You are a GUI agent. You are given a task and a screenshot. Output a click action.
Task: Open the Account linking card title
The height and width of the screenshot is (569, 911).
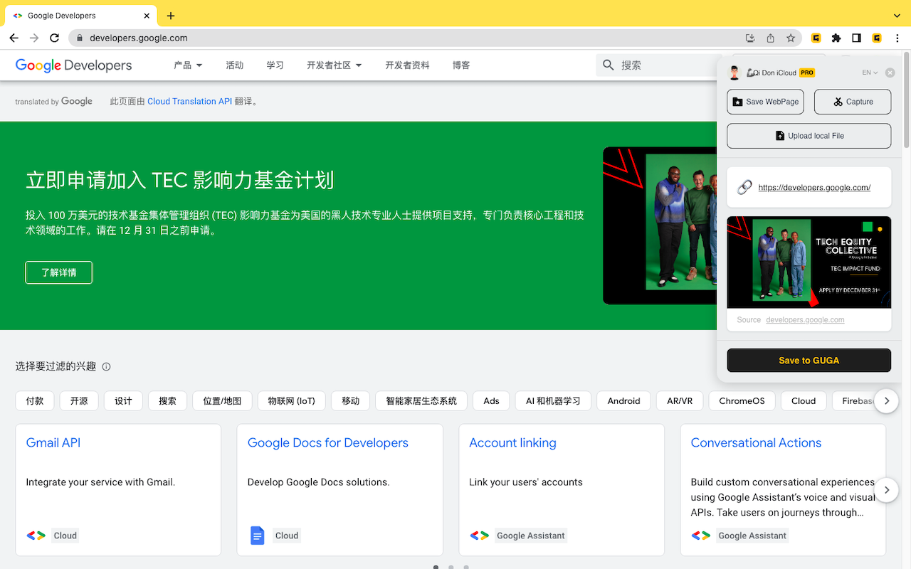[512, 442]
